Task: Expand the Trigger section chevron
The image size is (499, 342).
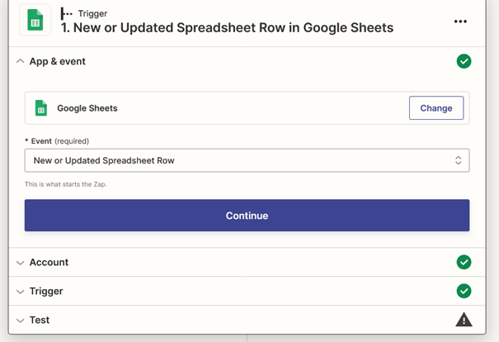Action: click(20, 292)
